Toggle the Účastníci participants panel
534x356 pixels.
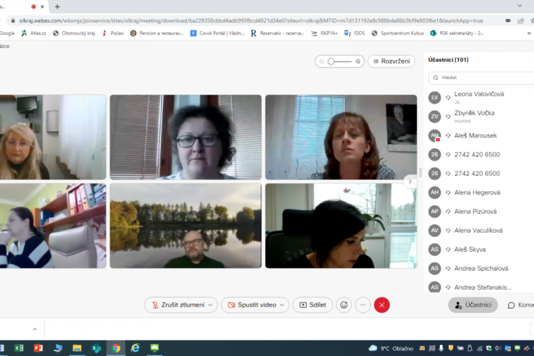pyautogui.click(x=472, y=305)
